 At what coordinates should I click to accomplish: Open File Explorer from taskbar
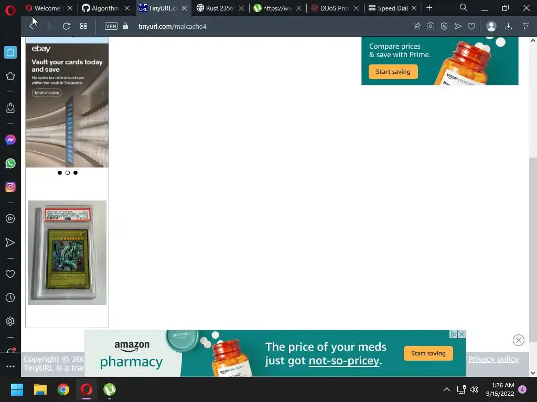click(40, 389)
